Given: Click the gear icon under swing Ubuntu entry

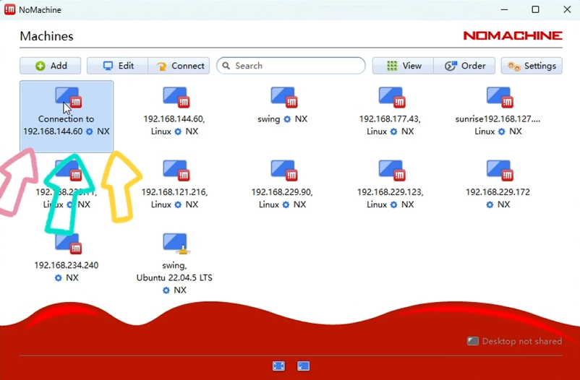Looking at the screenshot, I should click(x=166, y=290).
